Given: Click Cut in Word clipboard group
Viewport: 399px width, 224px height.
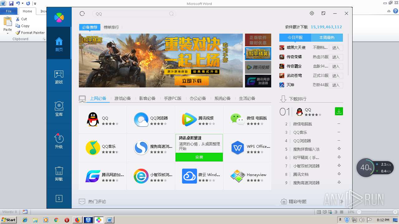Looking at the screenshot, I should tap(22, 19).
